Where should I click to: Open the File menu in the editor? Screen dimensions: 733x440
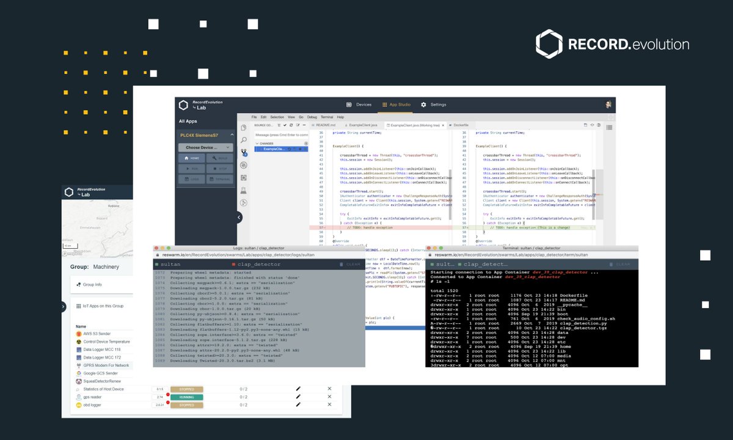(255, 117)
